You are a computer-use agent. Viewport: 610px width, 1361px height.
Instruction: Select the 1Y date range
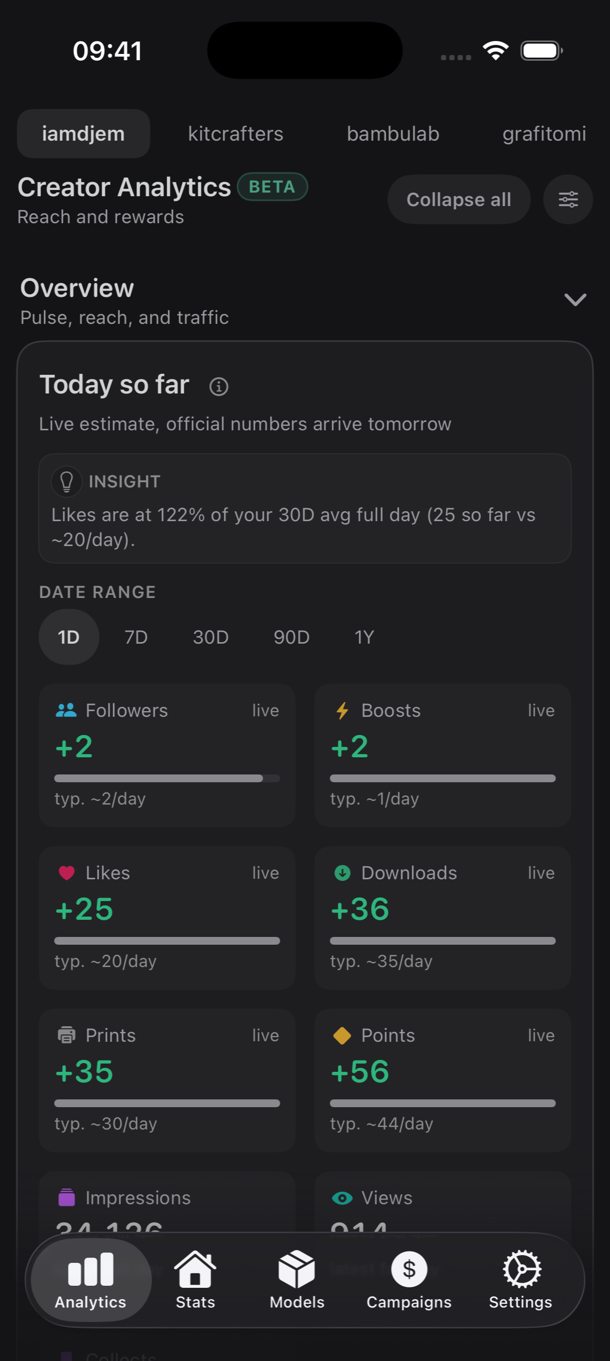tap(364, 637)
